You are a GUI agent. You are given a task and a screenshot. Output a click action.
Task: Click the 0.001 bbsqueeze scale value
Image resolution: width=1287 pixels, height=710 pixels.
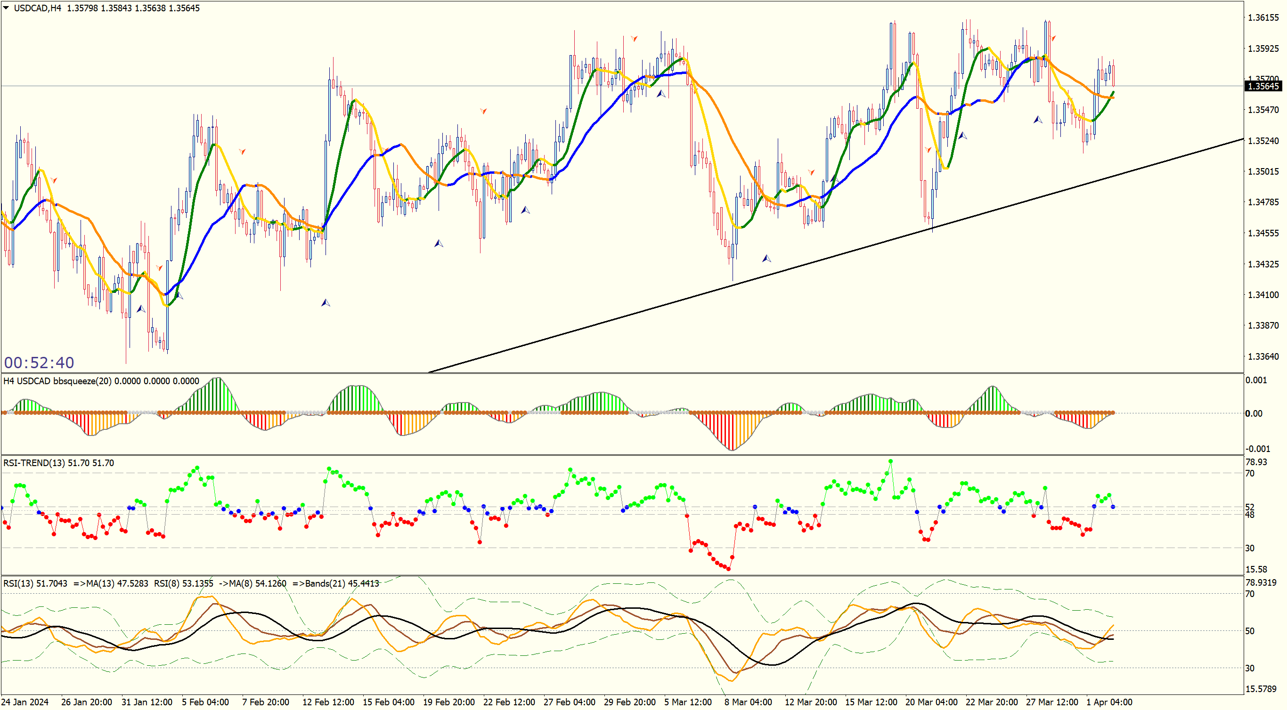point(1256,380)
